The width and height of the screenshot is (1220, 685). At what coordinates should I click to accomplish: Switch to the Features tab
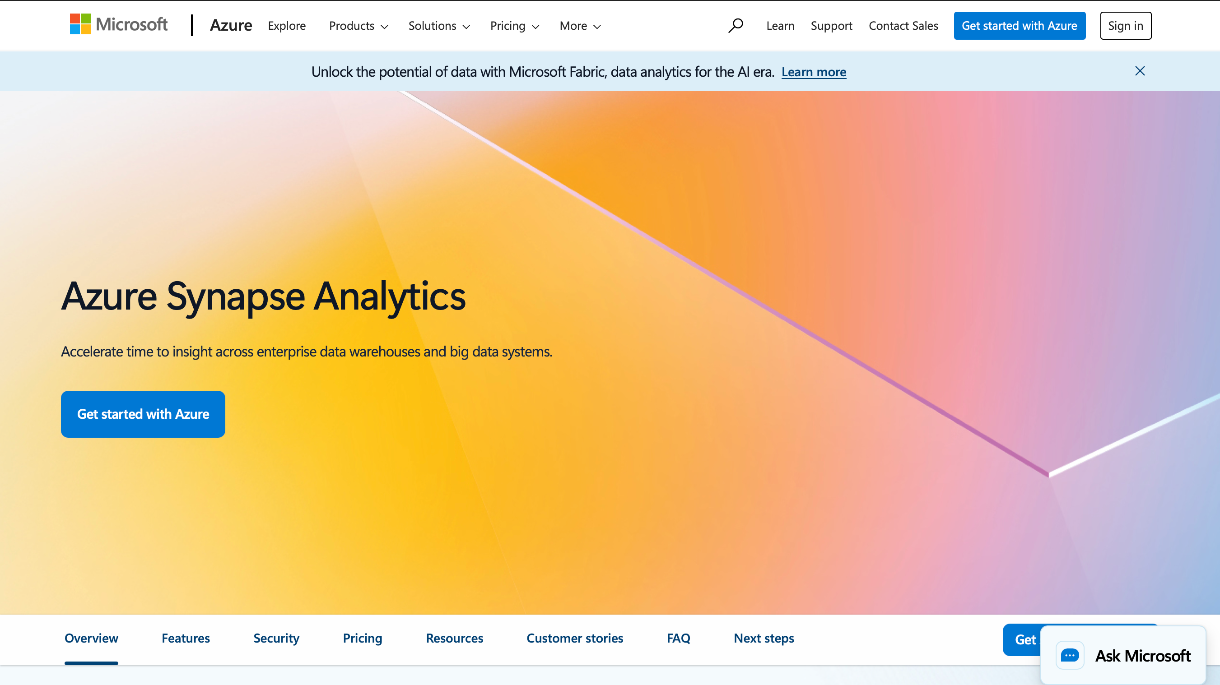point(186,638)
